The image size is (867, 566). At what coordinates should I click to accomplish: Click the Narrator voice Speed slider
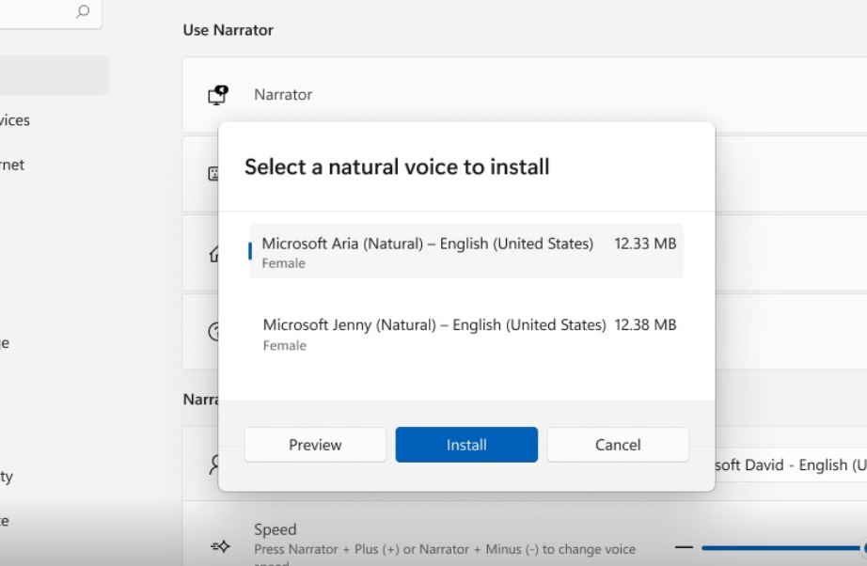(x=782, y=548)
